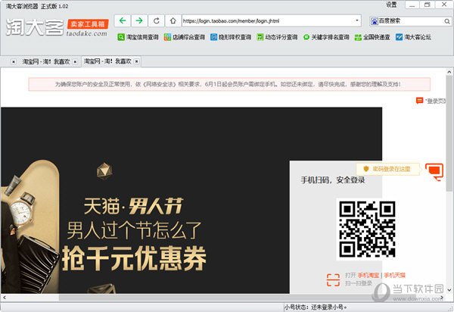Close the leftmost untitled tab
454x312 pixels.
(14, 61)
